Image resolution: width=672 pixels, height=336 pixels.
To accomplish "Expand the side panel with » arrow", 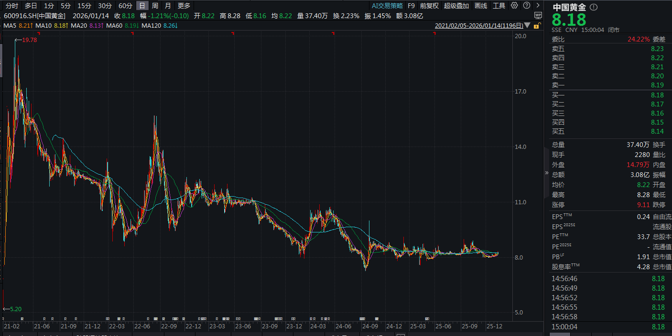I will [x=547, y=173].
